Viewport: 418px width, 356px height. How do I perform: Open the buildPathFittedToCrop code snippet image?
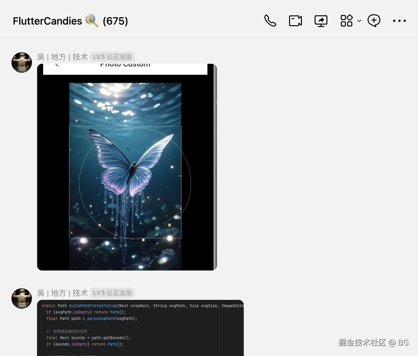140,328
